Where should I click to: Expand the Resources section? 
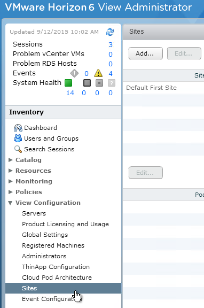(11, 171)
